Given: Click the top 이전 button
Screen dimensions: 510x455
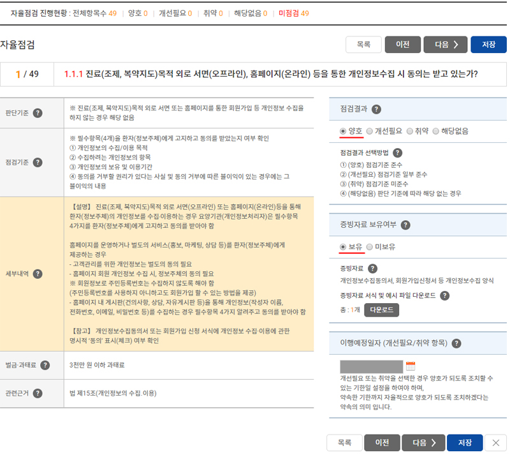Looking at the screenshot, I should point(402,45).
